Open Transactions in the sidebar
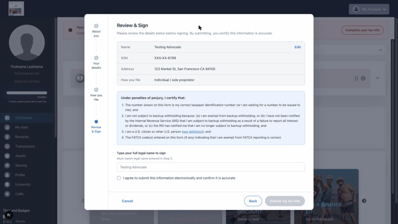 coord(25,146)
